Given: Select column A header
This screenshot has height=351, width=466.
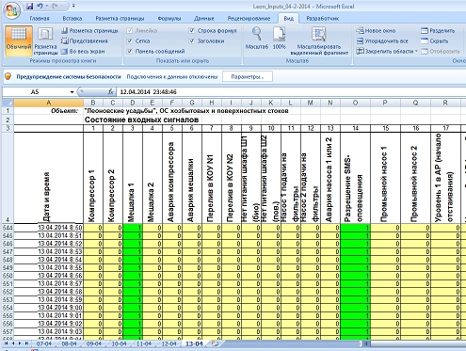Looking at the screenshot, I should click(x=48, y=103).
